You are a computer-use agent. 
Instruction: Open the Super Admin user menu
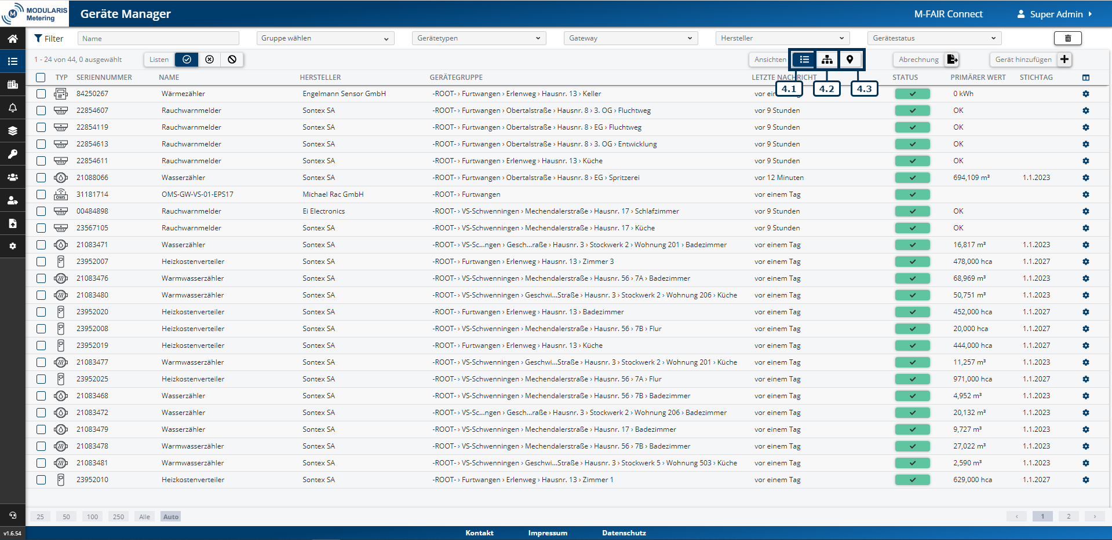tap(1055, 14)
